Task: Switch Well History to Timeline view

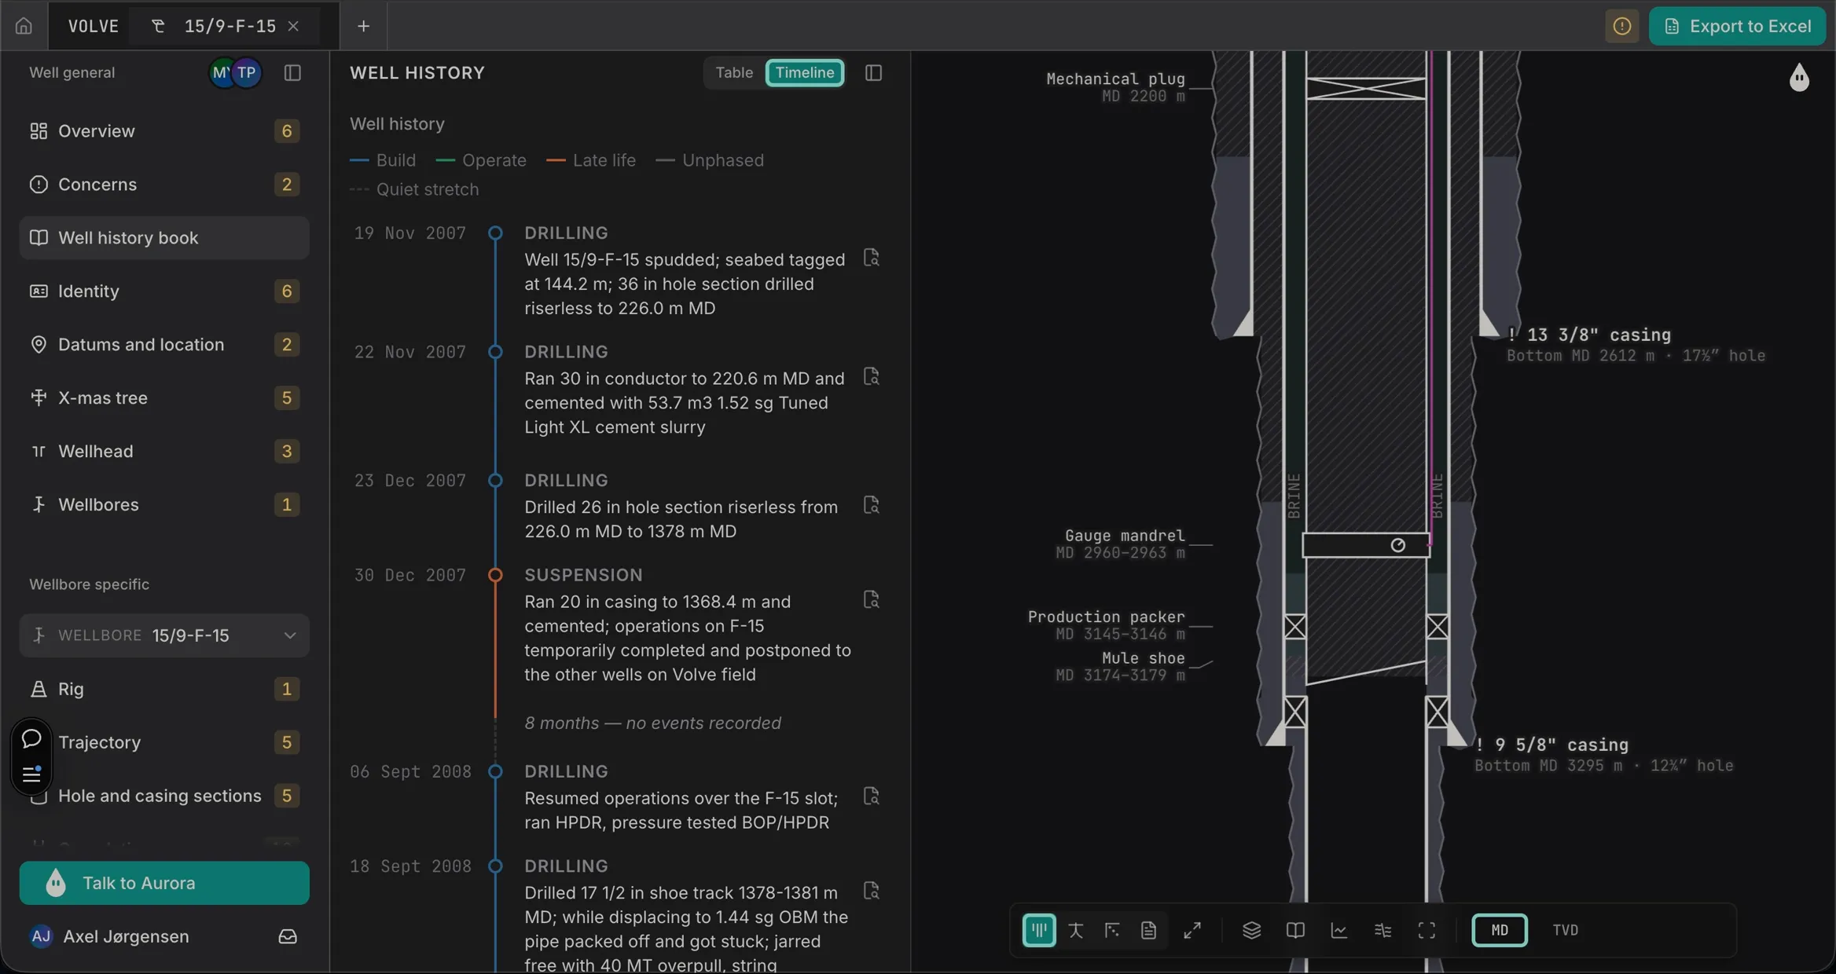Action: 805,72
